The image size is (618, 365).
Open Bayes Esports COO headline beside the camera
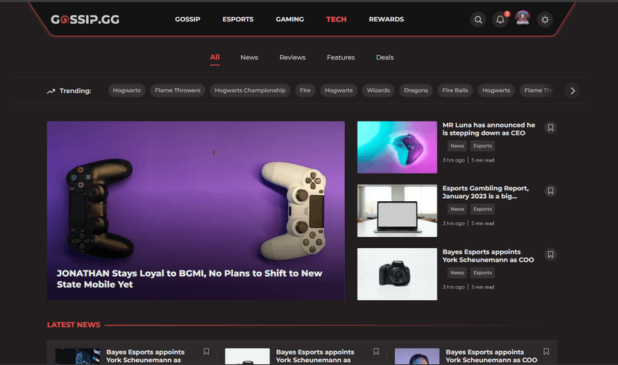488,256
